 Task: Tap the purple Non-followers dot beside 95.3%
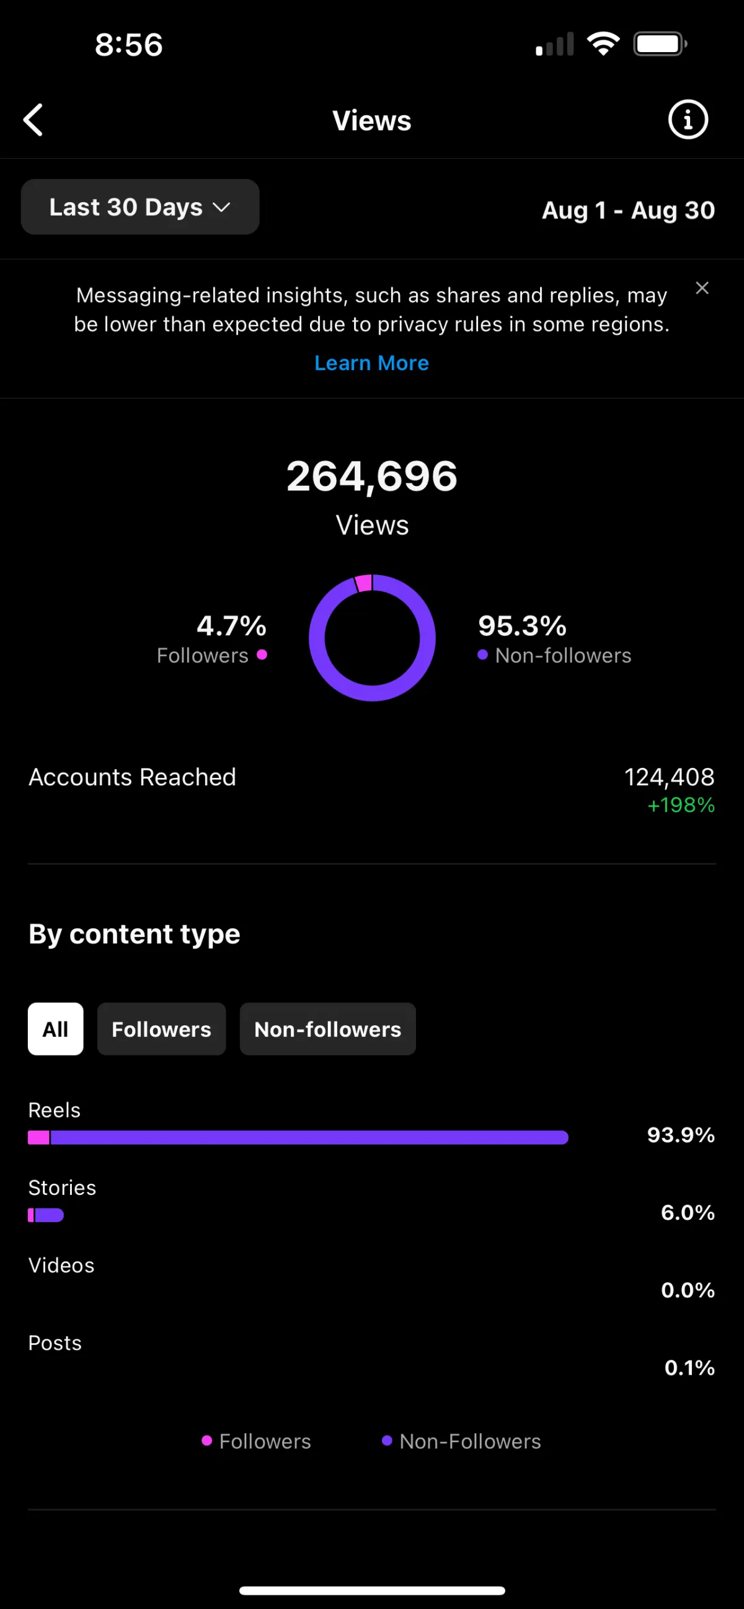click(482, 655)
